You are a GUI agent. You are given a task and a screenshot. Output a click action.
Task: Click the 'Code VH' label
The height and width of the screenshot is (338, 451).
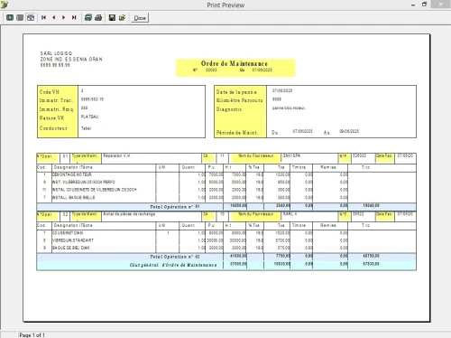[49, 92]
